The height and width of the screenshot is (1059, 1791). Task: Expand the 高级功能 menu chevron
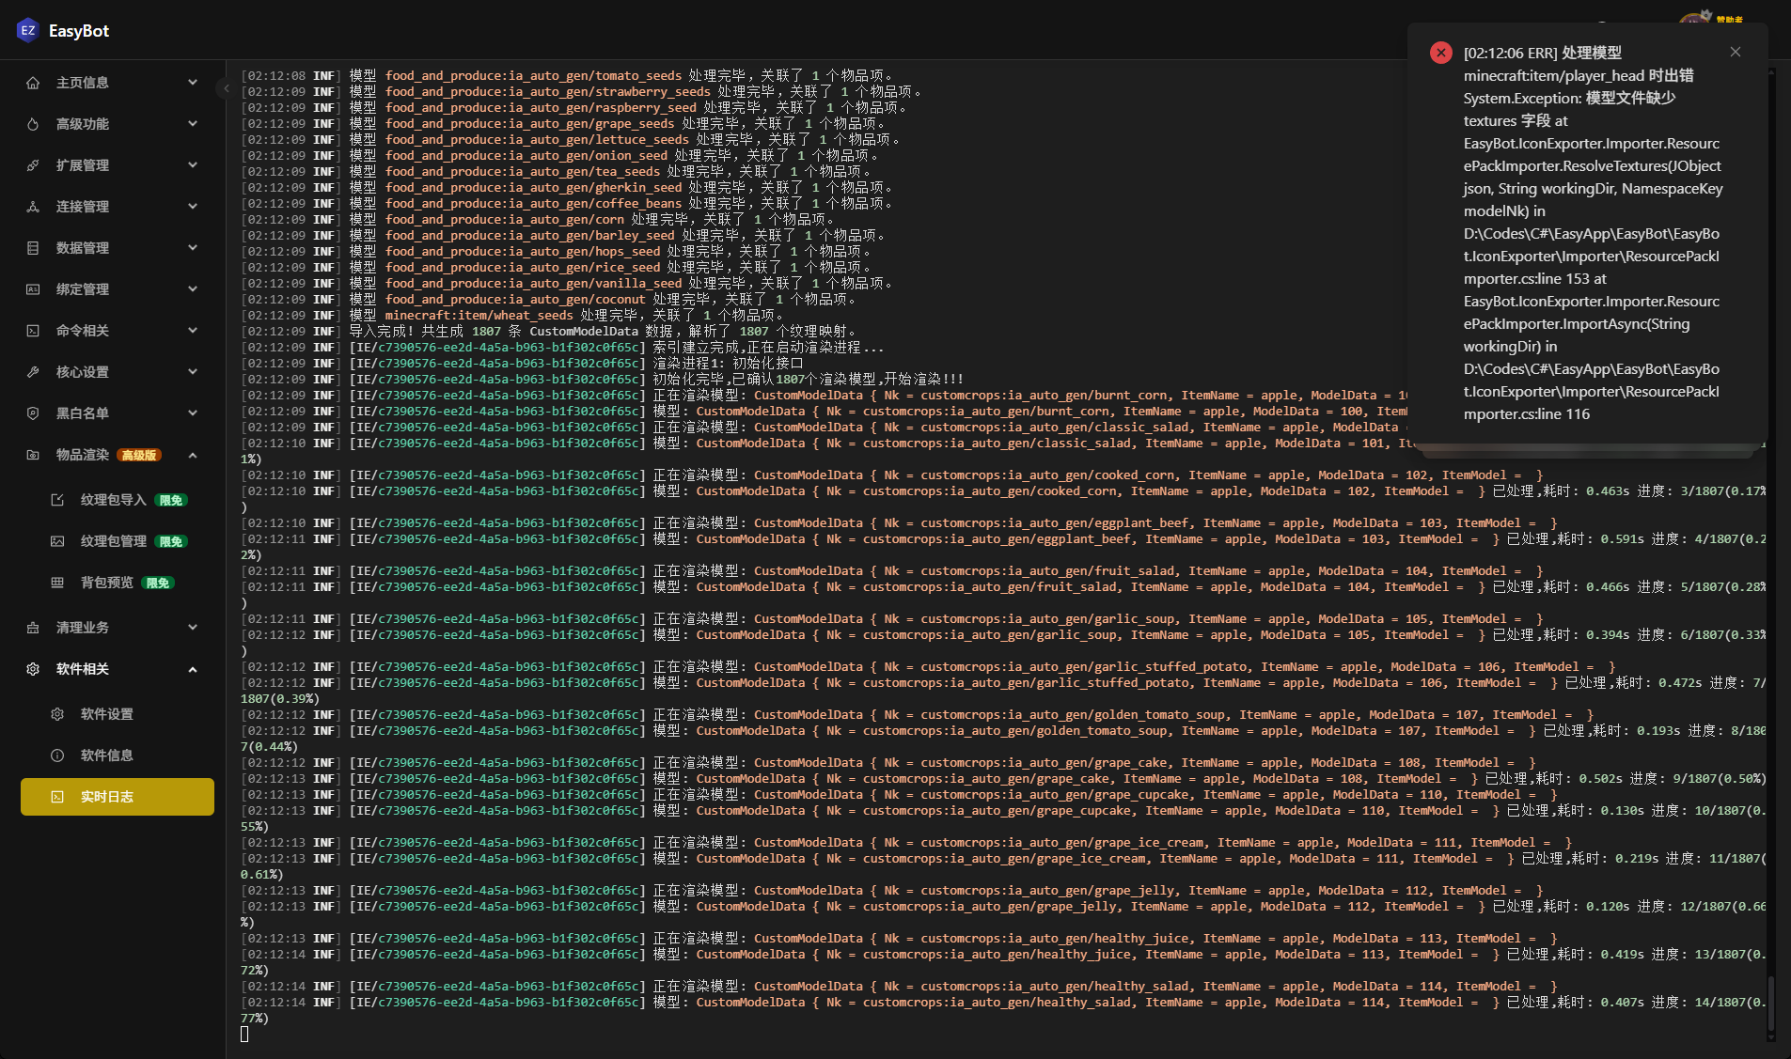[x=193, y=124]
